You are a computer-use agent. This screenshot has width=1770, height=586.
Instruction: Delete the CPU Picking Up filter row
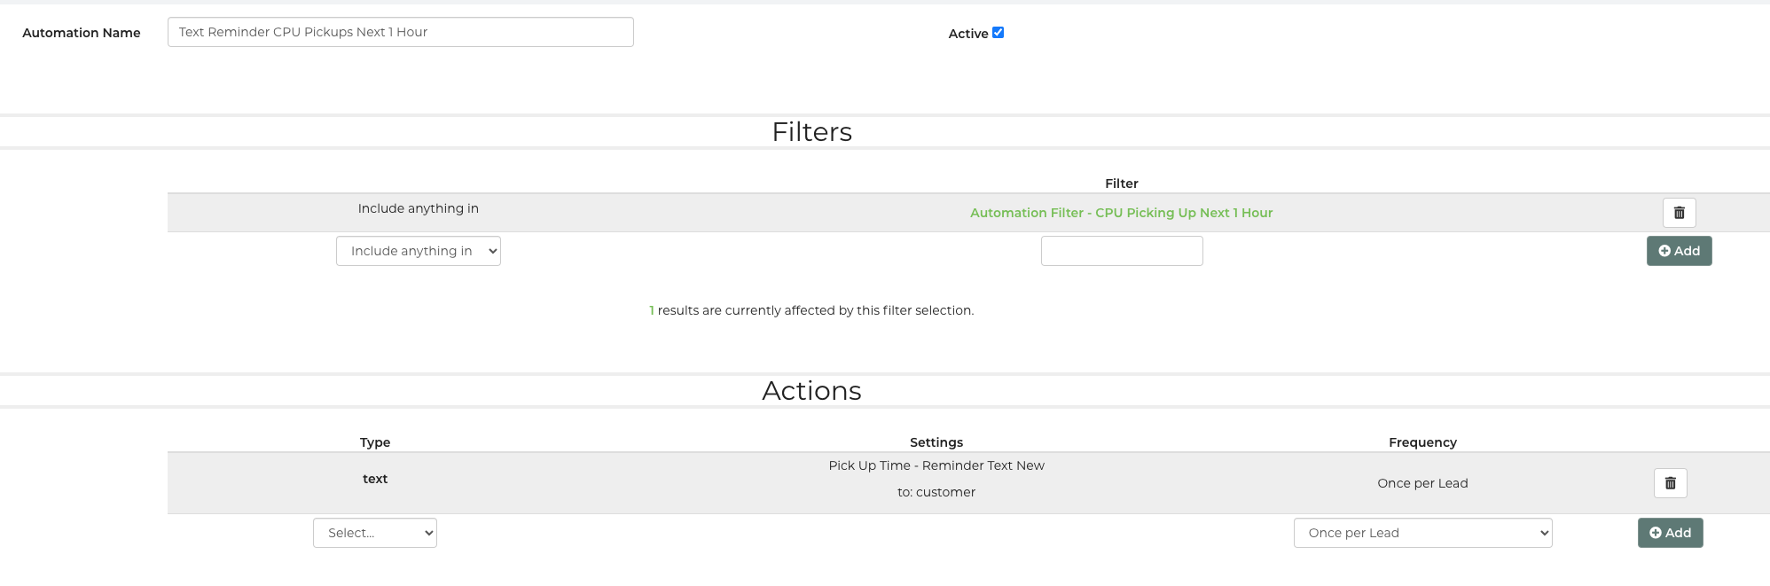click(x=1679, y=213)
